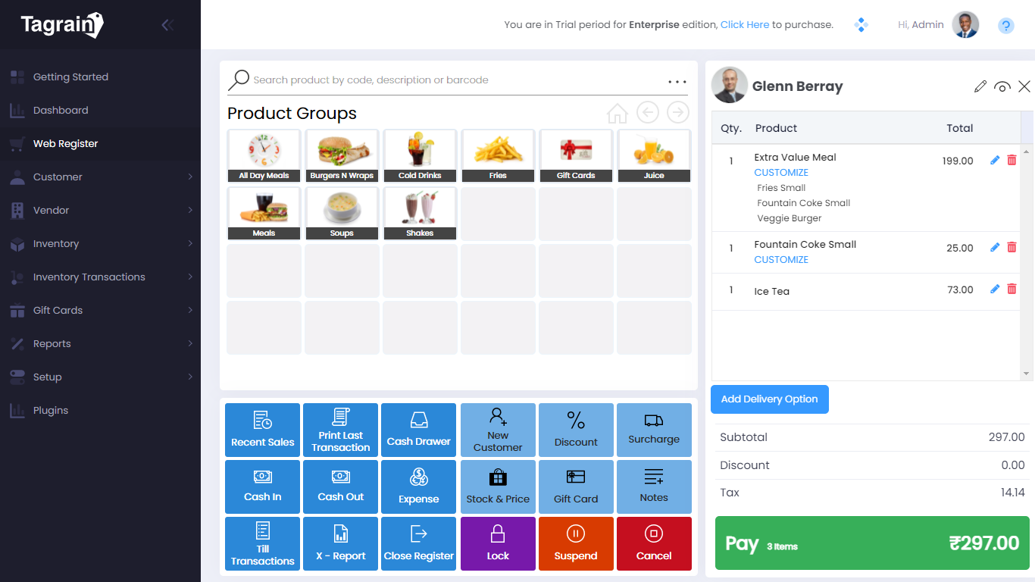Edit the Ice Tea line item
The width and height of the screenshot is (1035, 582).
994,289
